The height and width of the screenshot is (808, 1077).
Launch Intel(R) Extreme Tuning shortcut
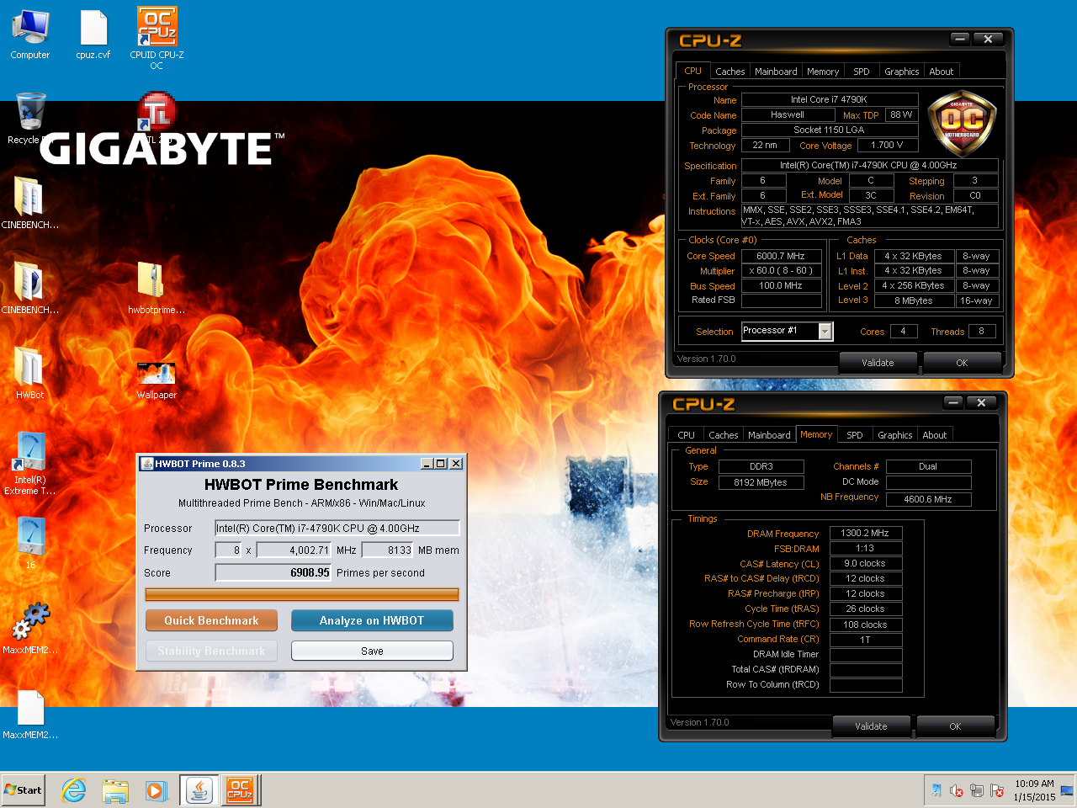click(x=30, y=463)
